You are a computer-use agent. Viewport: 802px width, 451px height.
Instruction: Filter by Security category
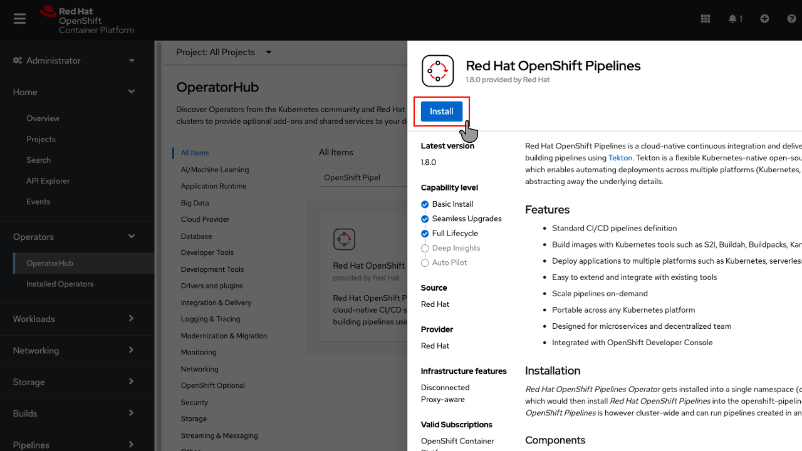(x=194, y=402)
